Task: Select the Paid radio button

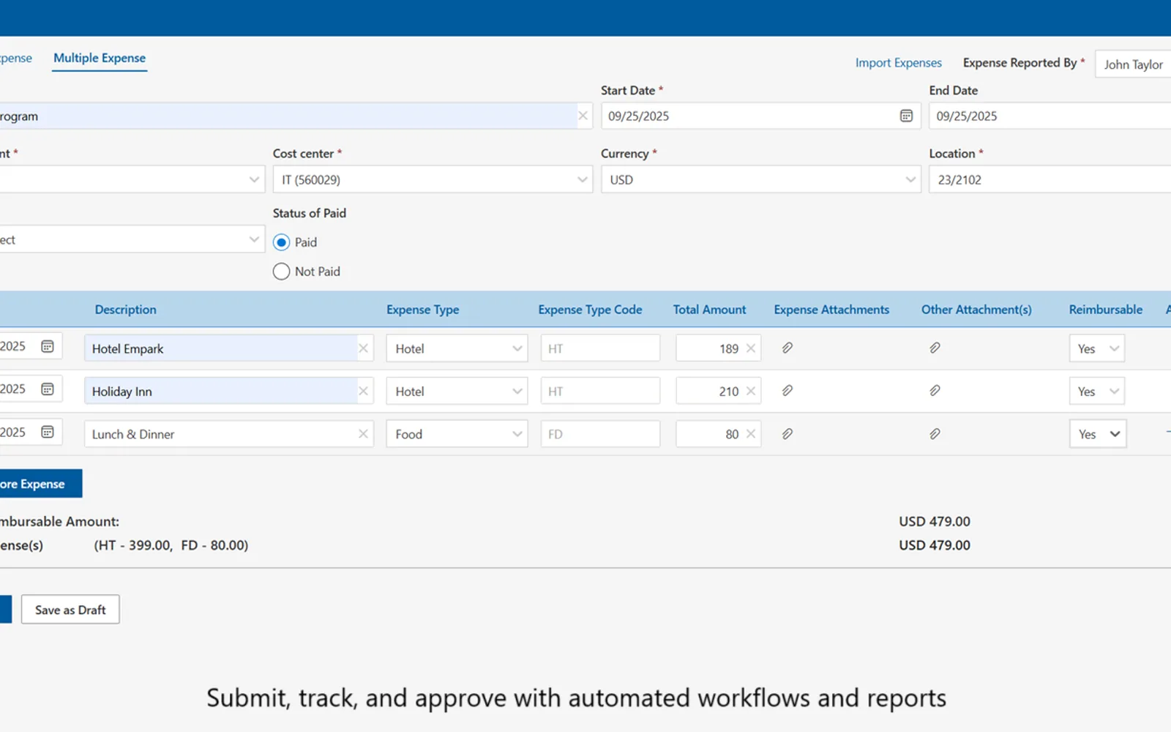Action: coord(281,242)
